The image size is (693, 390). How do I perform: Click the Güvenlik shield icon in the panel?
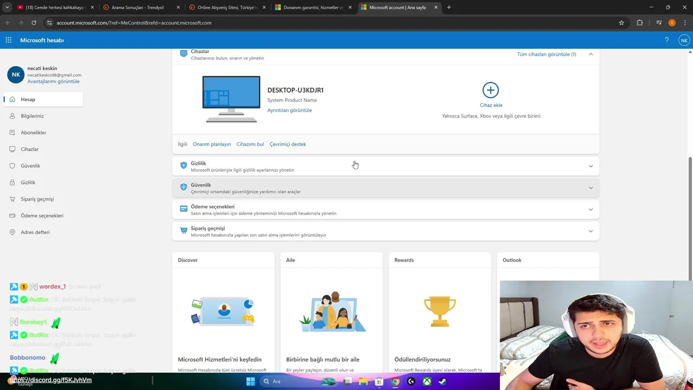184,187
